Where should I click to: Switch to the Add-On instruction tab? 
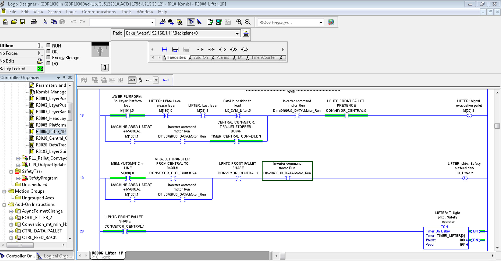(201, 58)
